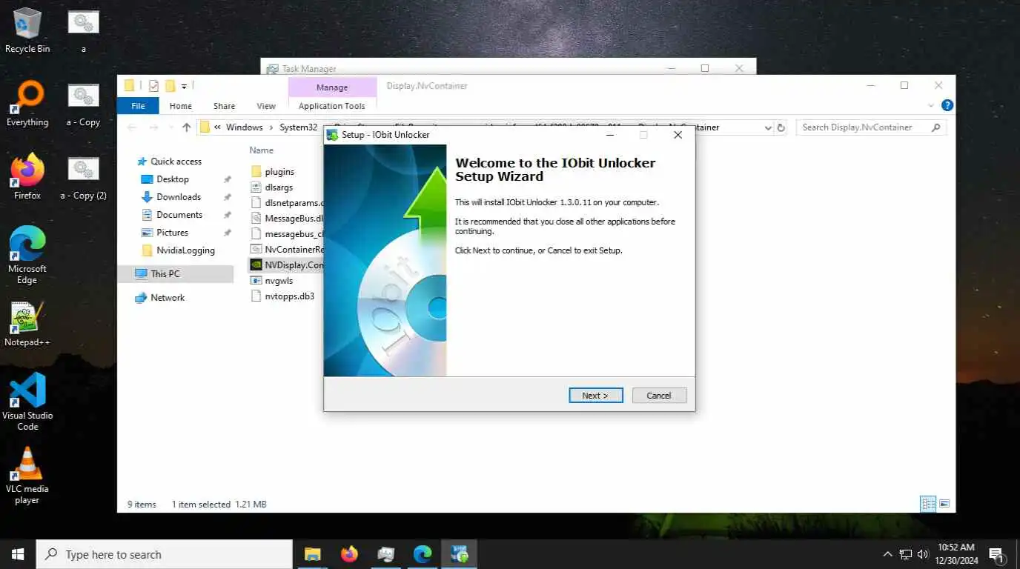The width and height of the screenshot is (1020, 569).
Task: Click the New Folder quick access toolbar icon
Action: tap(170, 86)
